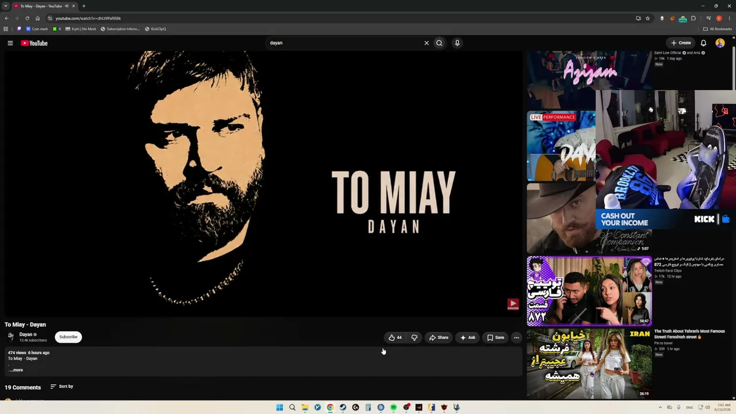Open the Subscription Inform... bookmark
The image size is (736, 414).
coord(120,29)
